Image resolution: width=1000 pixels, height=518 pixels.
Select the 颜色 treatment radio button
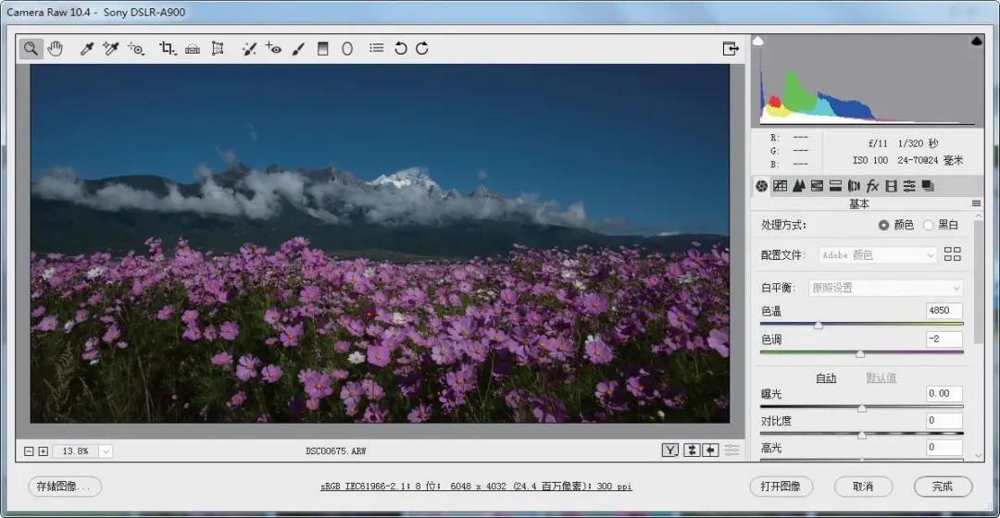883,225
